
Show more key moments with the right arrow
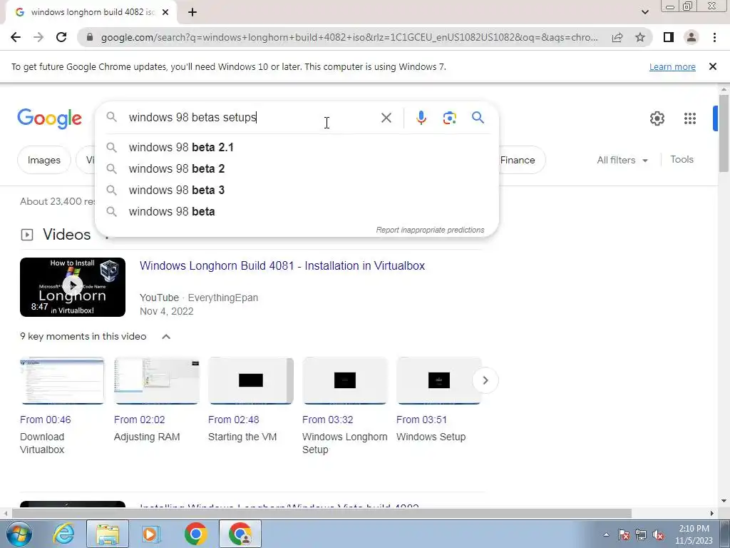point(485,380)
